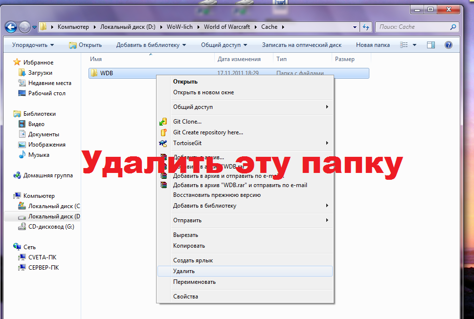This screenshot has height=319, width=474.
Task: Click the Cache breadcrumb segment
Action: [x=269, y=27]
